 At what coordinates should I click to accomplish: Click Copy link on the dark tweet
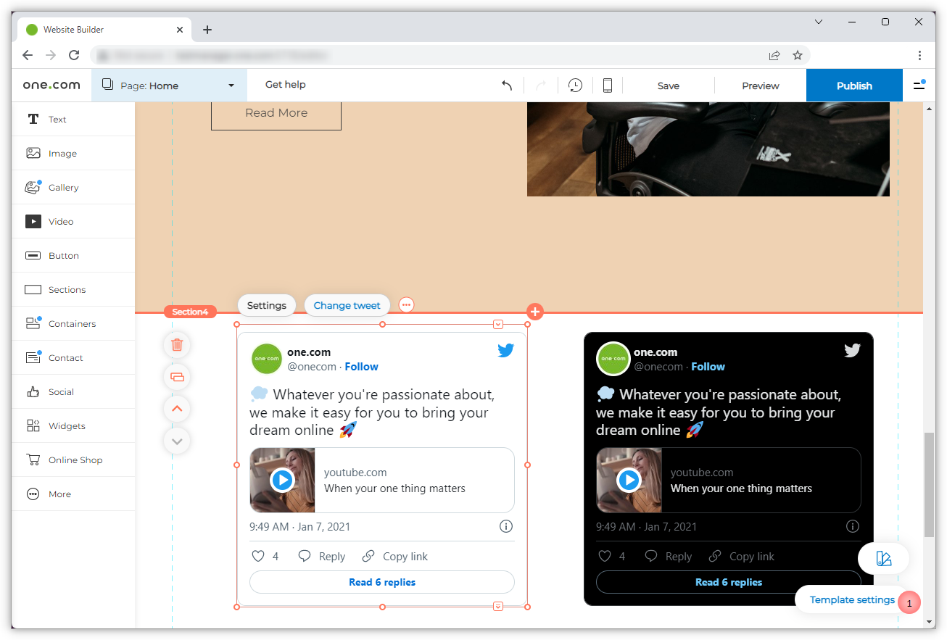pos(742,557)
